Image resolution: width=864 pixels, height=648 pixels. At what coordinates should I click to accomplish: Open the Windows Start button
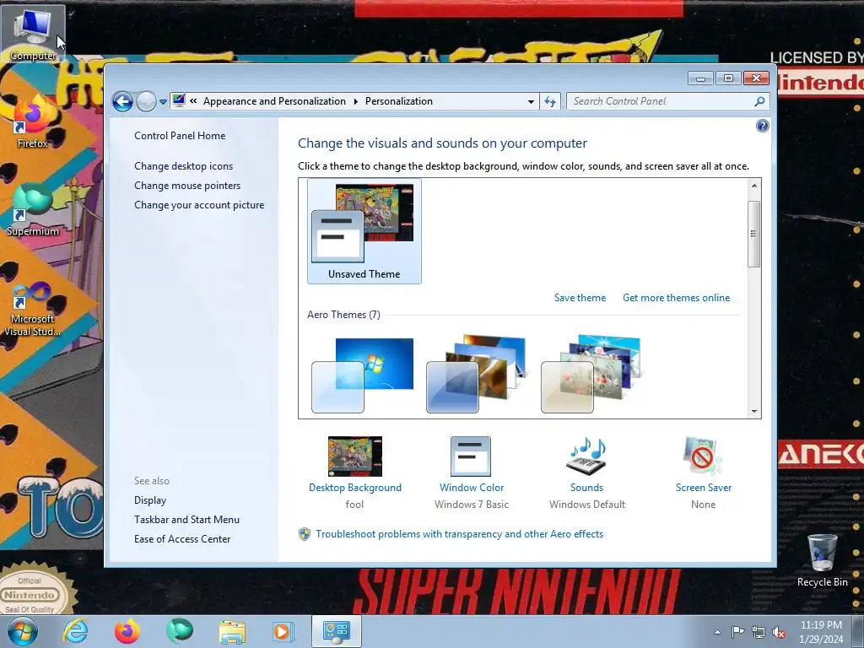point(23,631)
